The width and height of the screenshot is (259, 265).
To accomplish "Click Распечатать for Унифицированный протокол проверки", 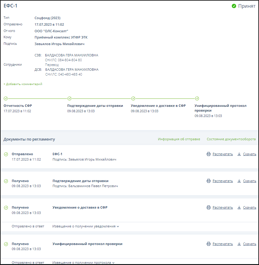I will [222, 244].
